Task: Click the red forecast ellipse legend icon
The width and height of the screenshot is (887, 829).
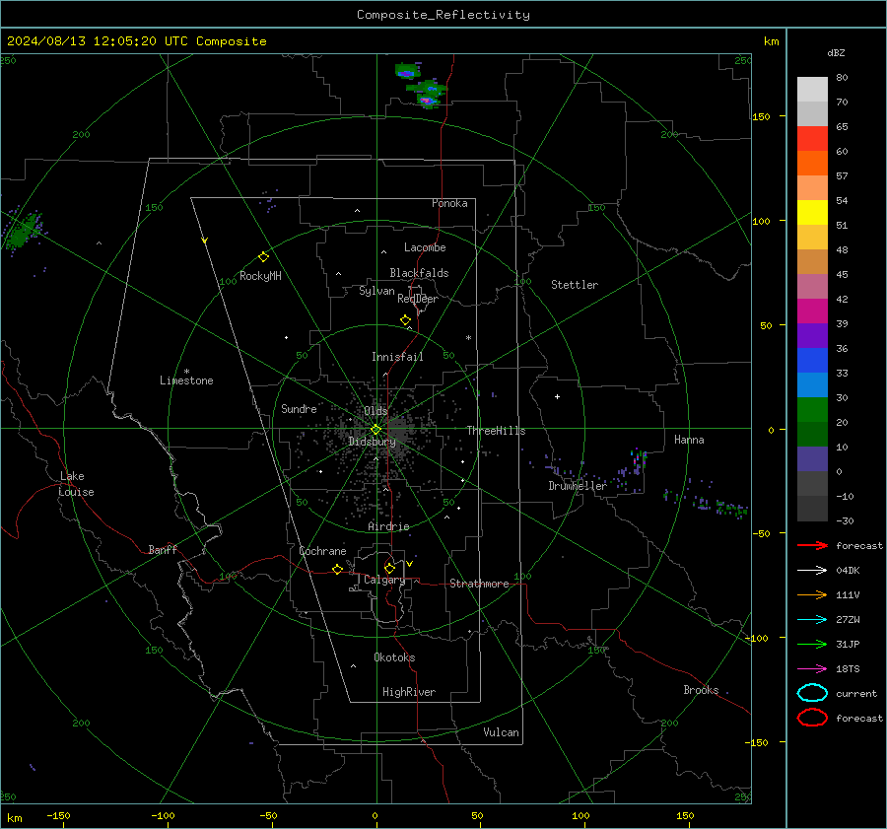Action: tap(812, 718)
